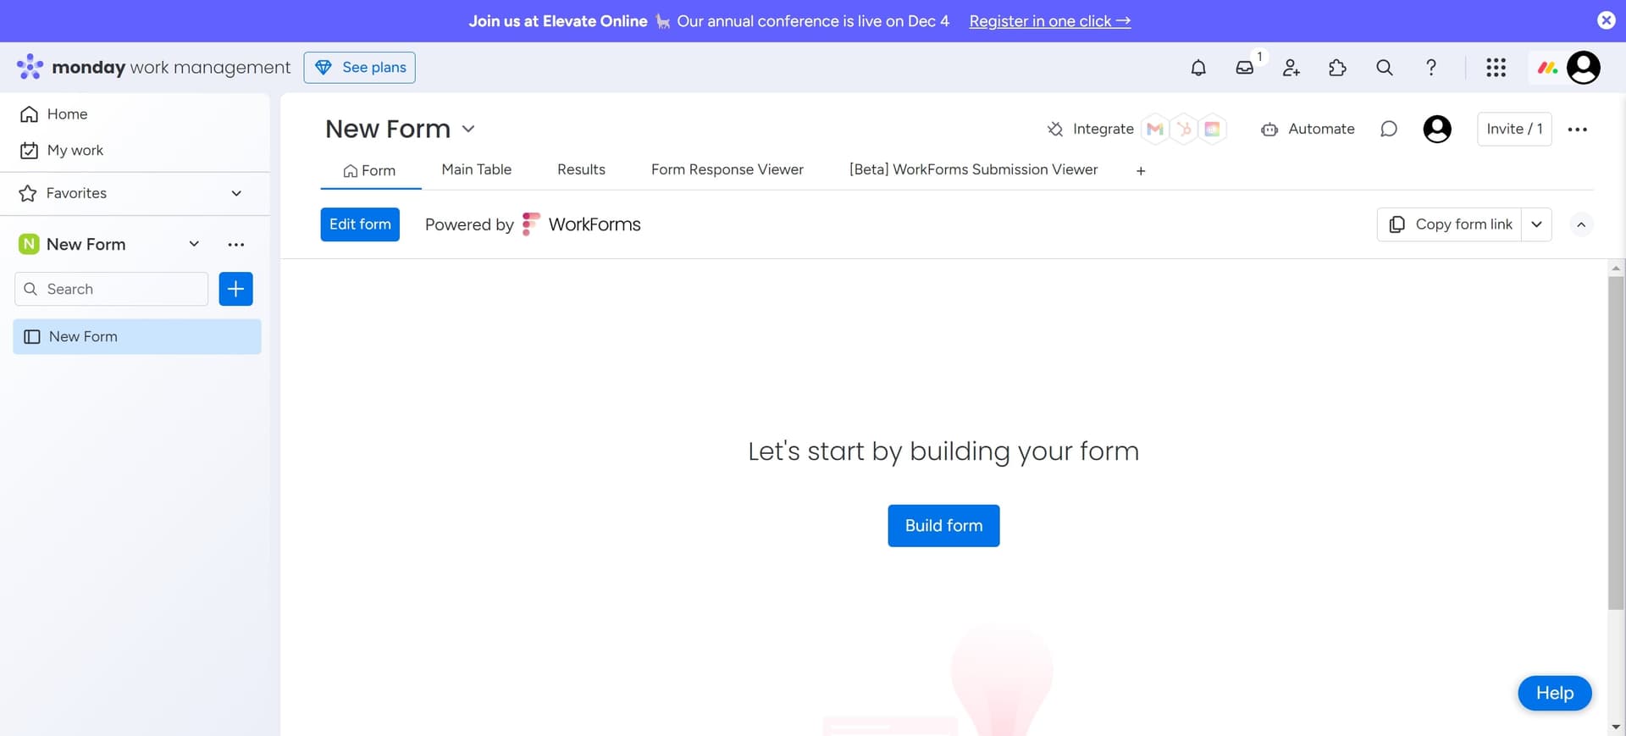Viewport: 1626px width, 736px height.
Task: Select New Form board in sidebar
Action: (137, 336)
